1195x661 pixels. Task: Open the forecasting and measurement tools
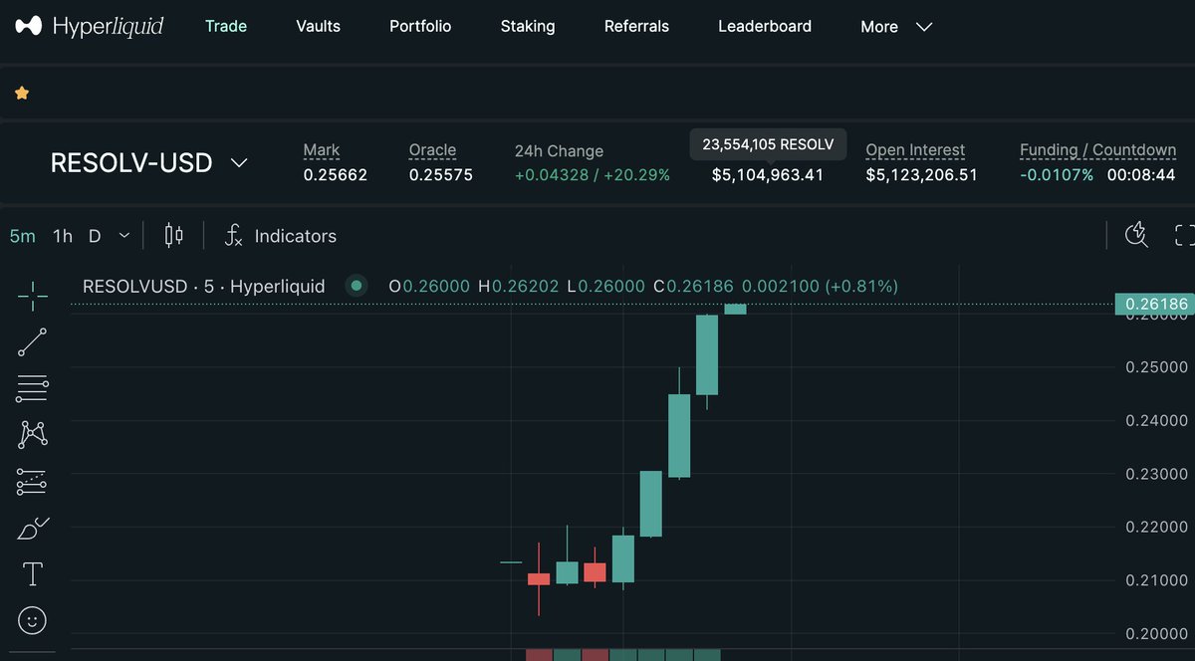tap(32, 482)
